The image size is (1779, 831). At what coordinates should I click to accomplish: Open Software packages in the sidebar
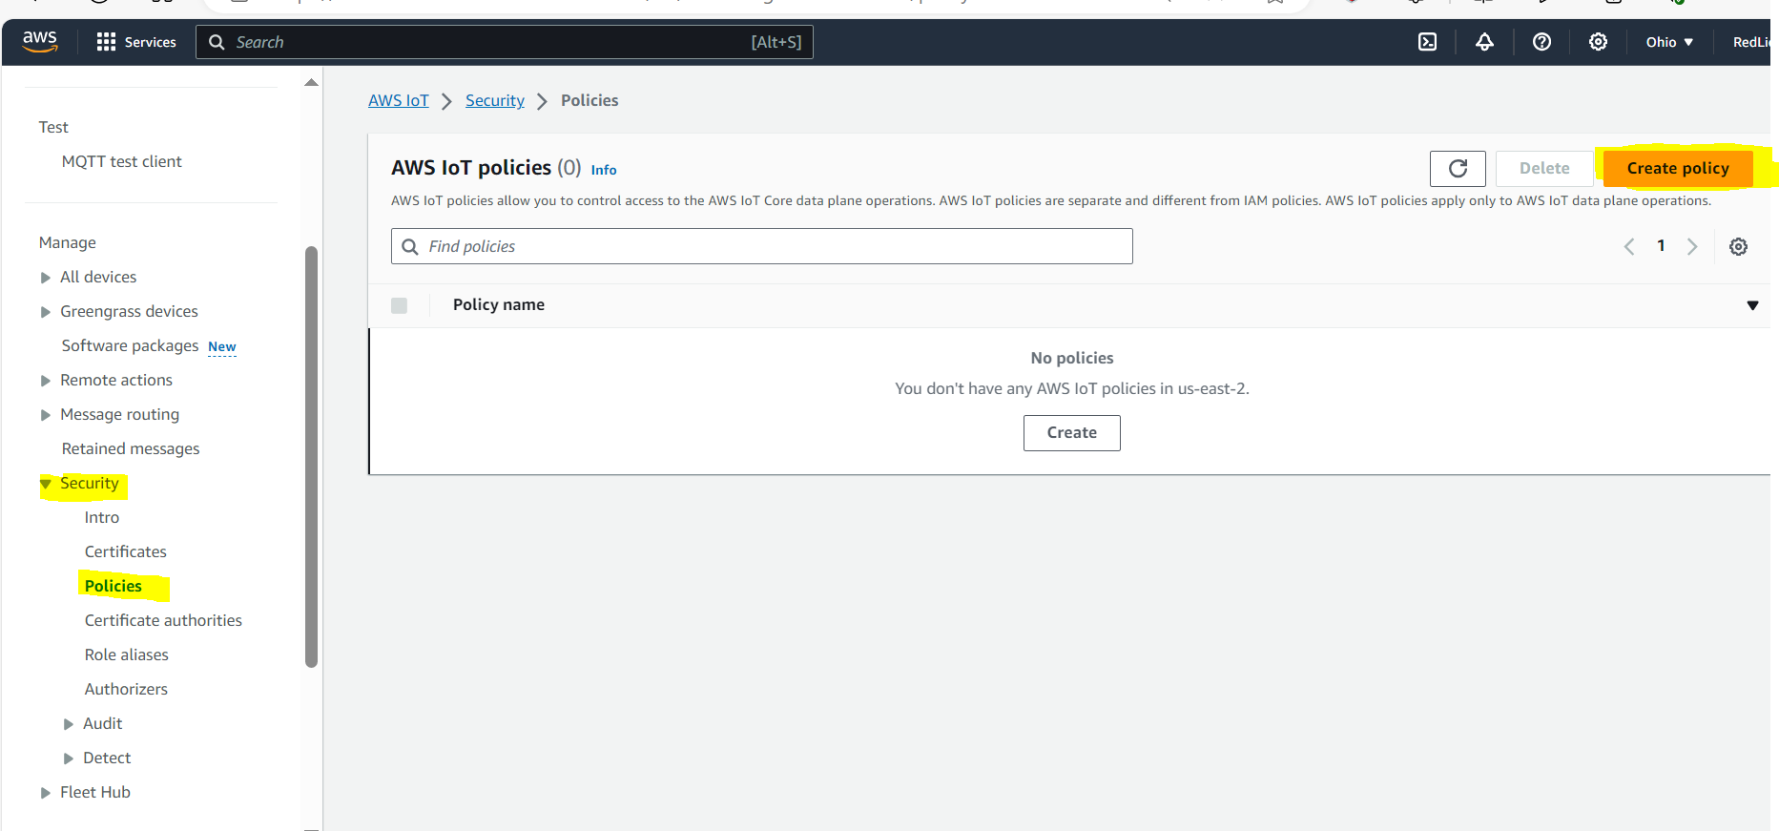click(130, 345)
